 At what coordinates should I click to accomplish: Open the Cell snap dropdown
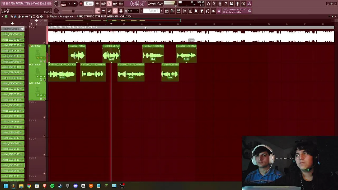133,11
